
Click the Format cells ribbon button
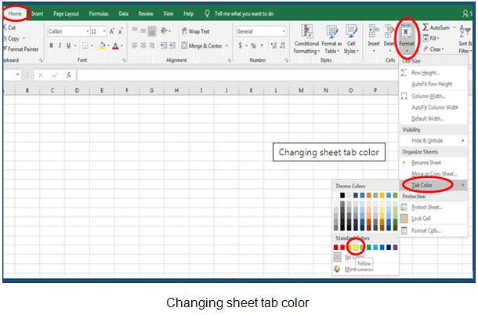click(407, 38)
